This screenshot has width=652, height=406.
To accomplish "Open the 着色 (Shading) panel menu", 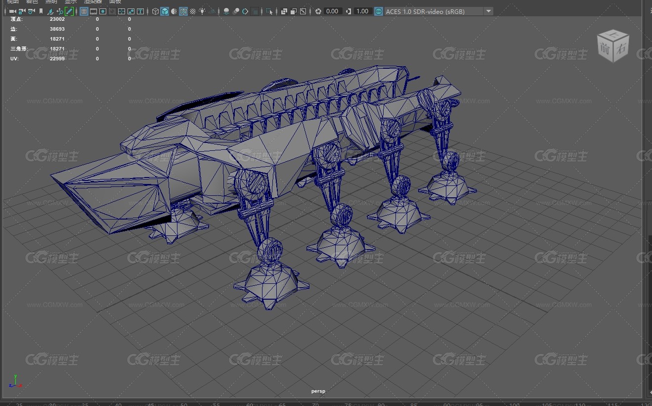I will pyautogui.click(x=32, y=1).
